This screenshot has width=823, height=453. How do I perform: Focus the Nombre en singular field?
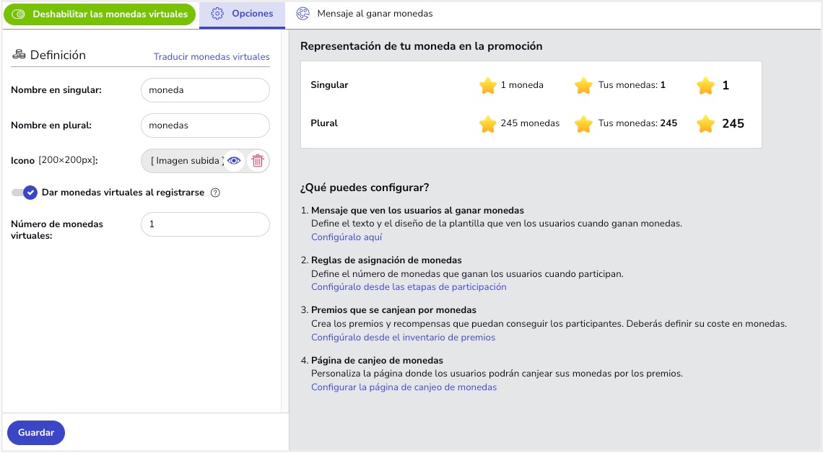click(205, 90)
